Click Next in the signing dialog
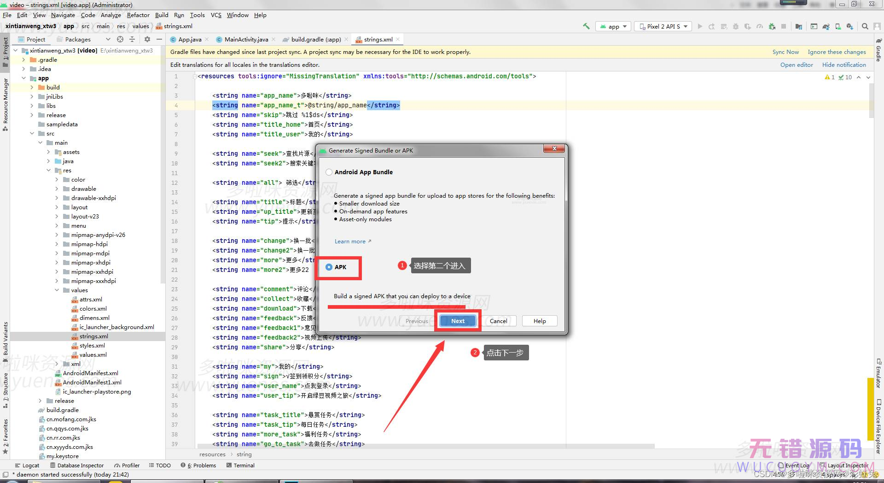This screenshot has height=483, width=884. 458,321
